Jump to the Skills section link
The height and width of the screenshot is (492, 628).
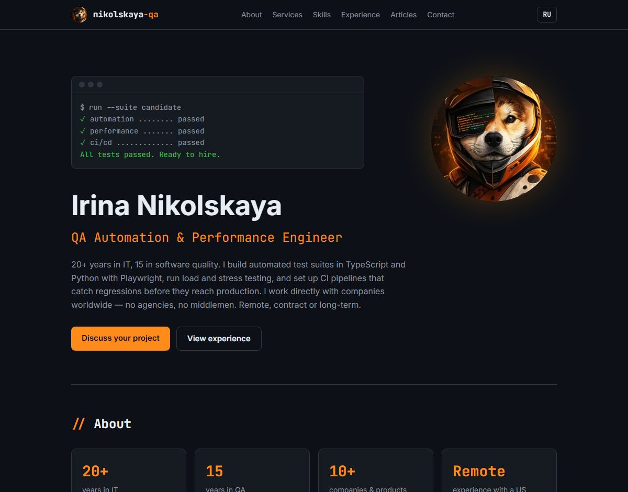(x=322, y=15)
